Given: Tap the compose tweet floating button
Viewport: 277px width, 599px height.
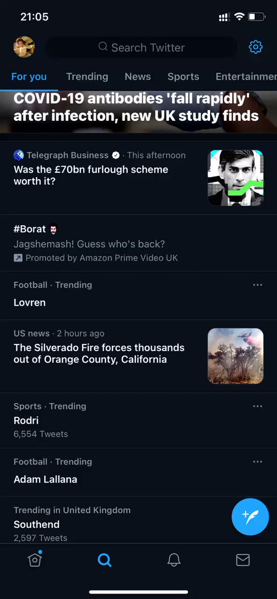Looking at the screenshot, I should [x=250, y=517].
